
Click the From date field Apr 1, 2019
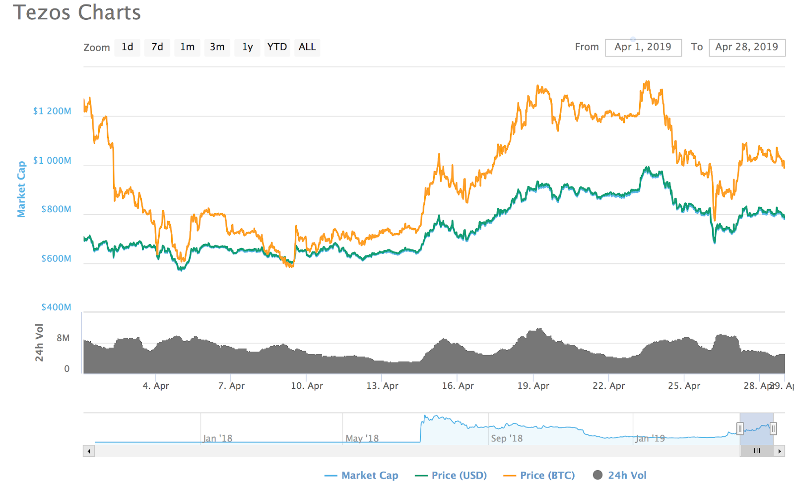pos(643,47)
